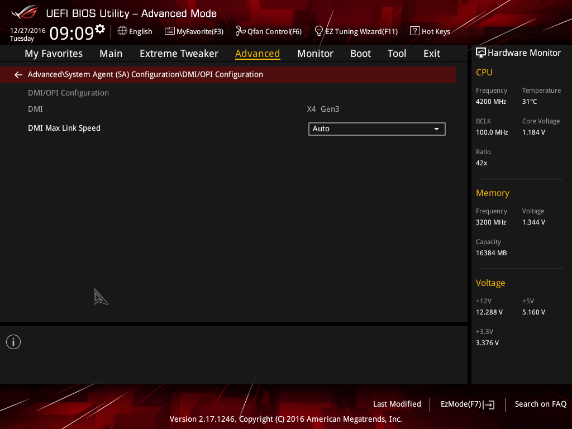Click the Voltage section heading
The height and width of the screenshot is (429, 572).
[490, 283]
